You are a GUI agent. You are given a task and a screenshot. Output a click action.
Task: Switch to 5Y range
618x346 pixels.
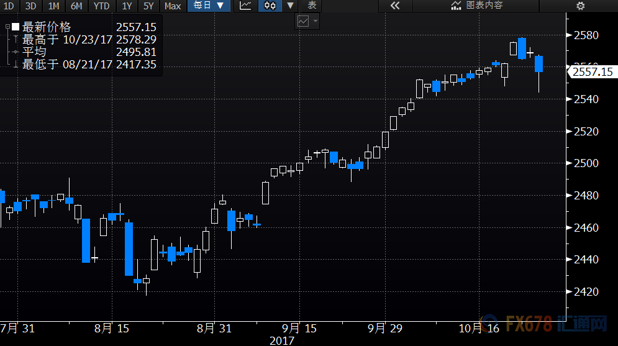pyautogui.click(x=148, y=6)
